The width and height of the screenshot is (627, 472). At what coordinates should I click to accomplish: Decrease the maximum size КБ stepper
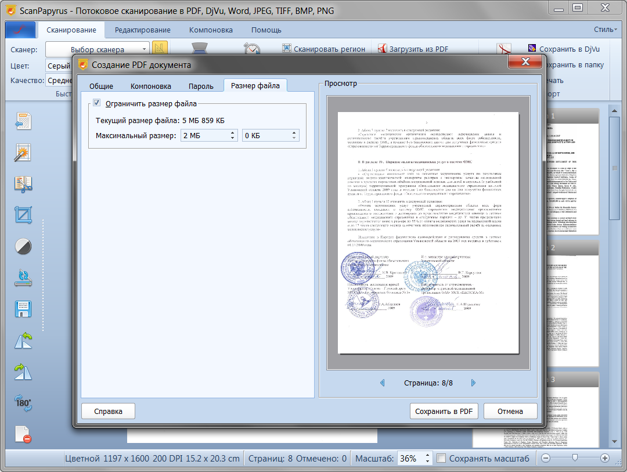click(294, 138)
